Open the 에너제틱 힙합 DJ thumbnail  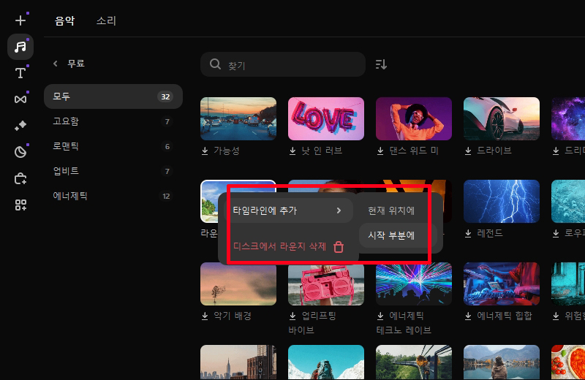[502, 284]
